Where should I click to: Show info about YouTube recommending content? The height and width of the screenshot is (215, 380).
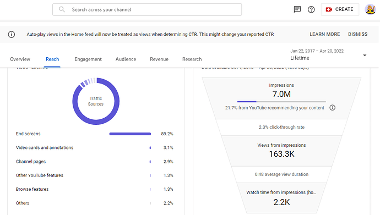tap(332, 108)
